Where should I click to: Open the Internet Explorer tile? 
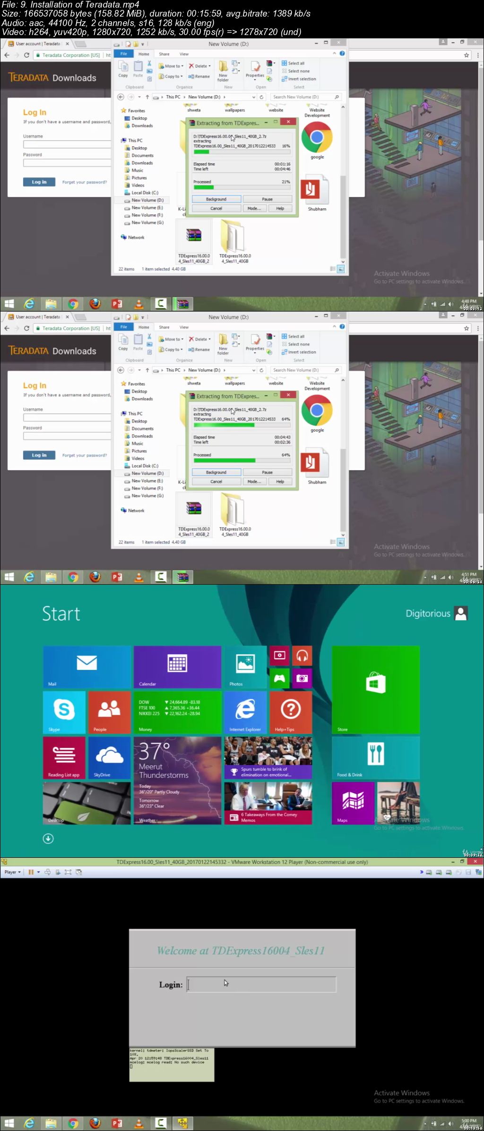[245, 712]
